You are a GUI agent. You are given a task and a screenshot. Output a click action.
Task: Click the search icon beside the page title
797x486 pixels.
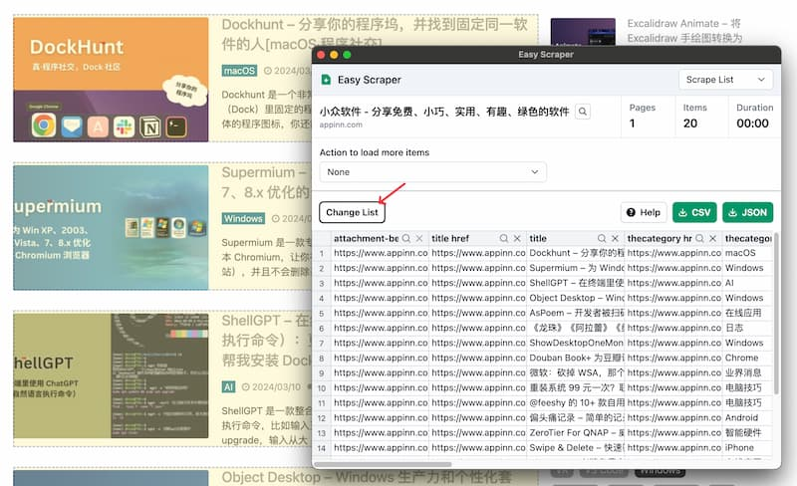click(583, 112)
